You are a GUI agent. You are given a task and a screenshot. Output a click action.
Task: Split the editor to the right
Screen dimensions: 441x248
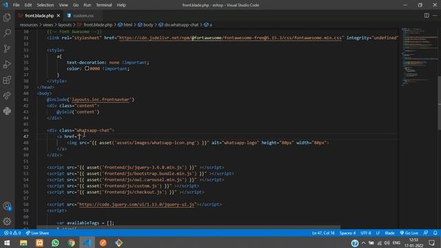point(427,15)
